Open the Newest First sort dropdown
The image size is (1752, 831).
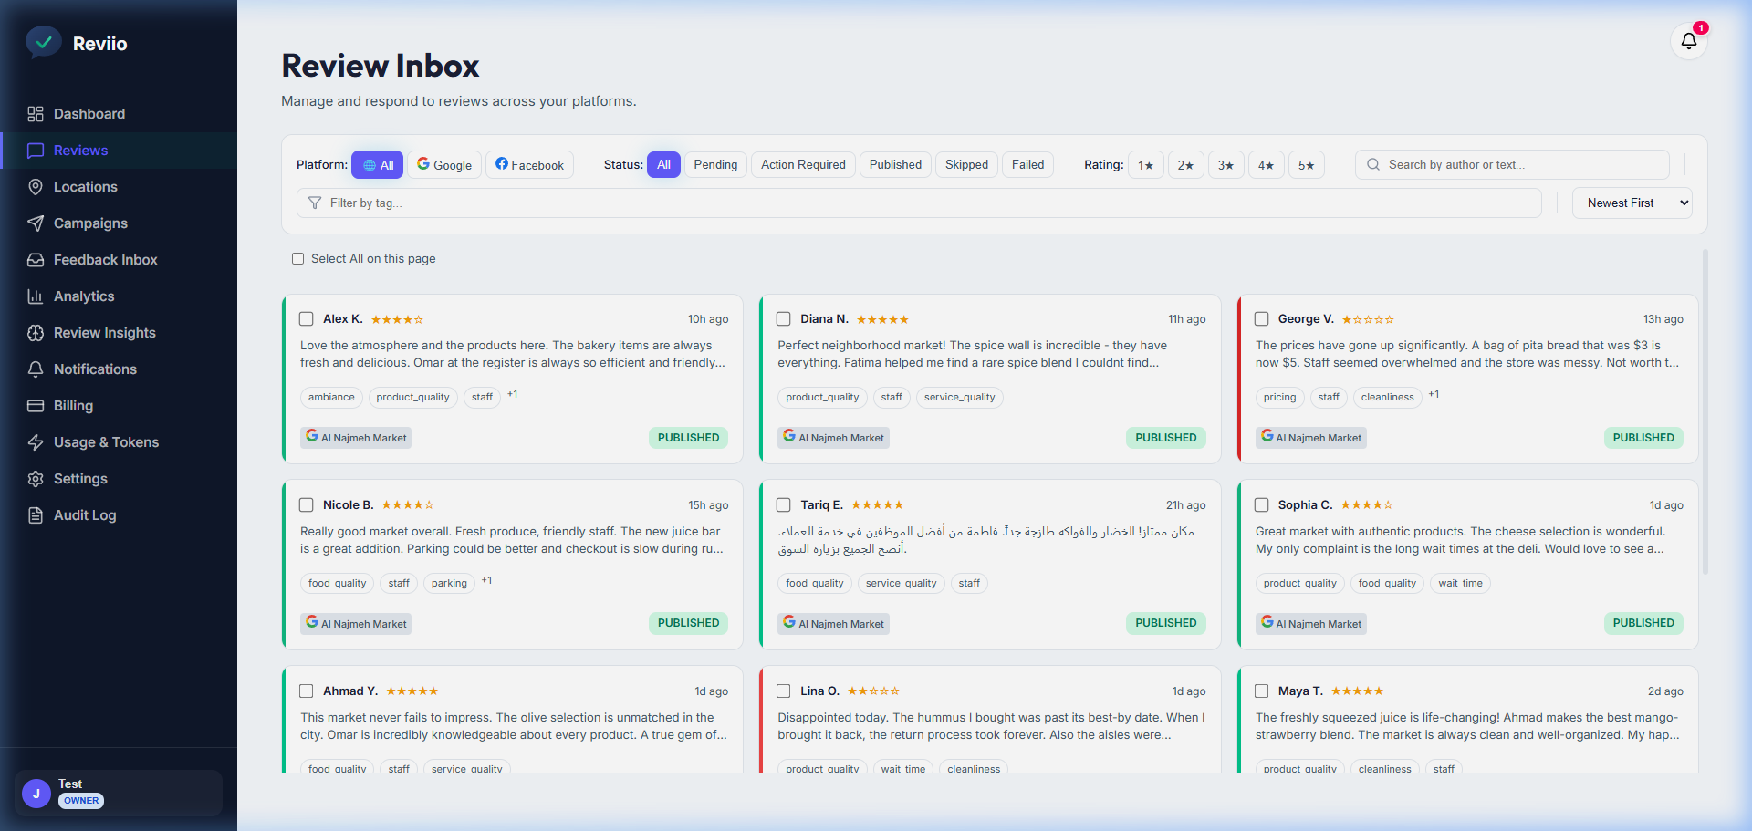click(x=1632, y=203)
